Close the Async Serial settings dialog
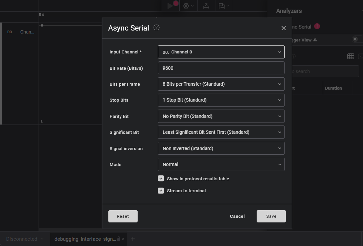 pyautogui.click(x=284, y=28)
